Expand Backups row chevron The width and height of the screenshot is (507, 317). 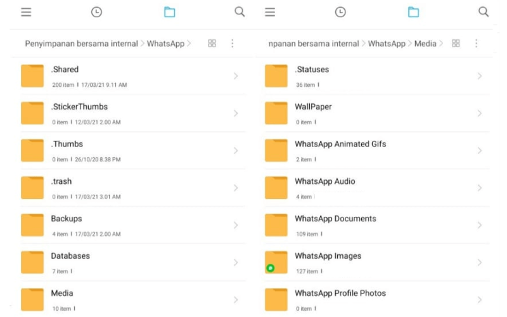point(236,225)
